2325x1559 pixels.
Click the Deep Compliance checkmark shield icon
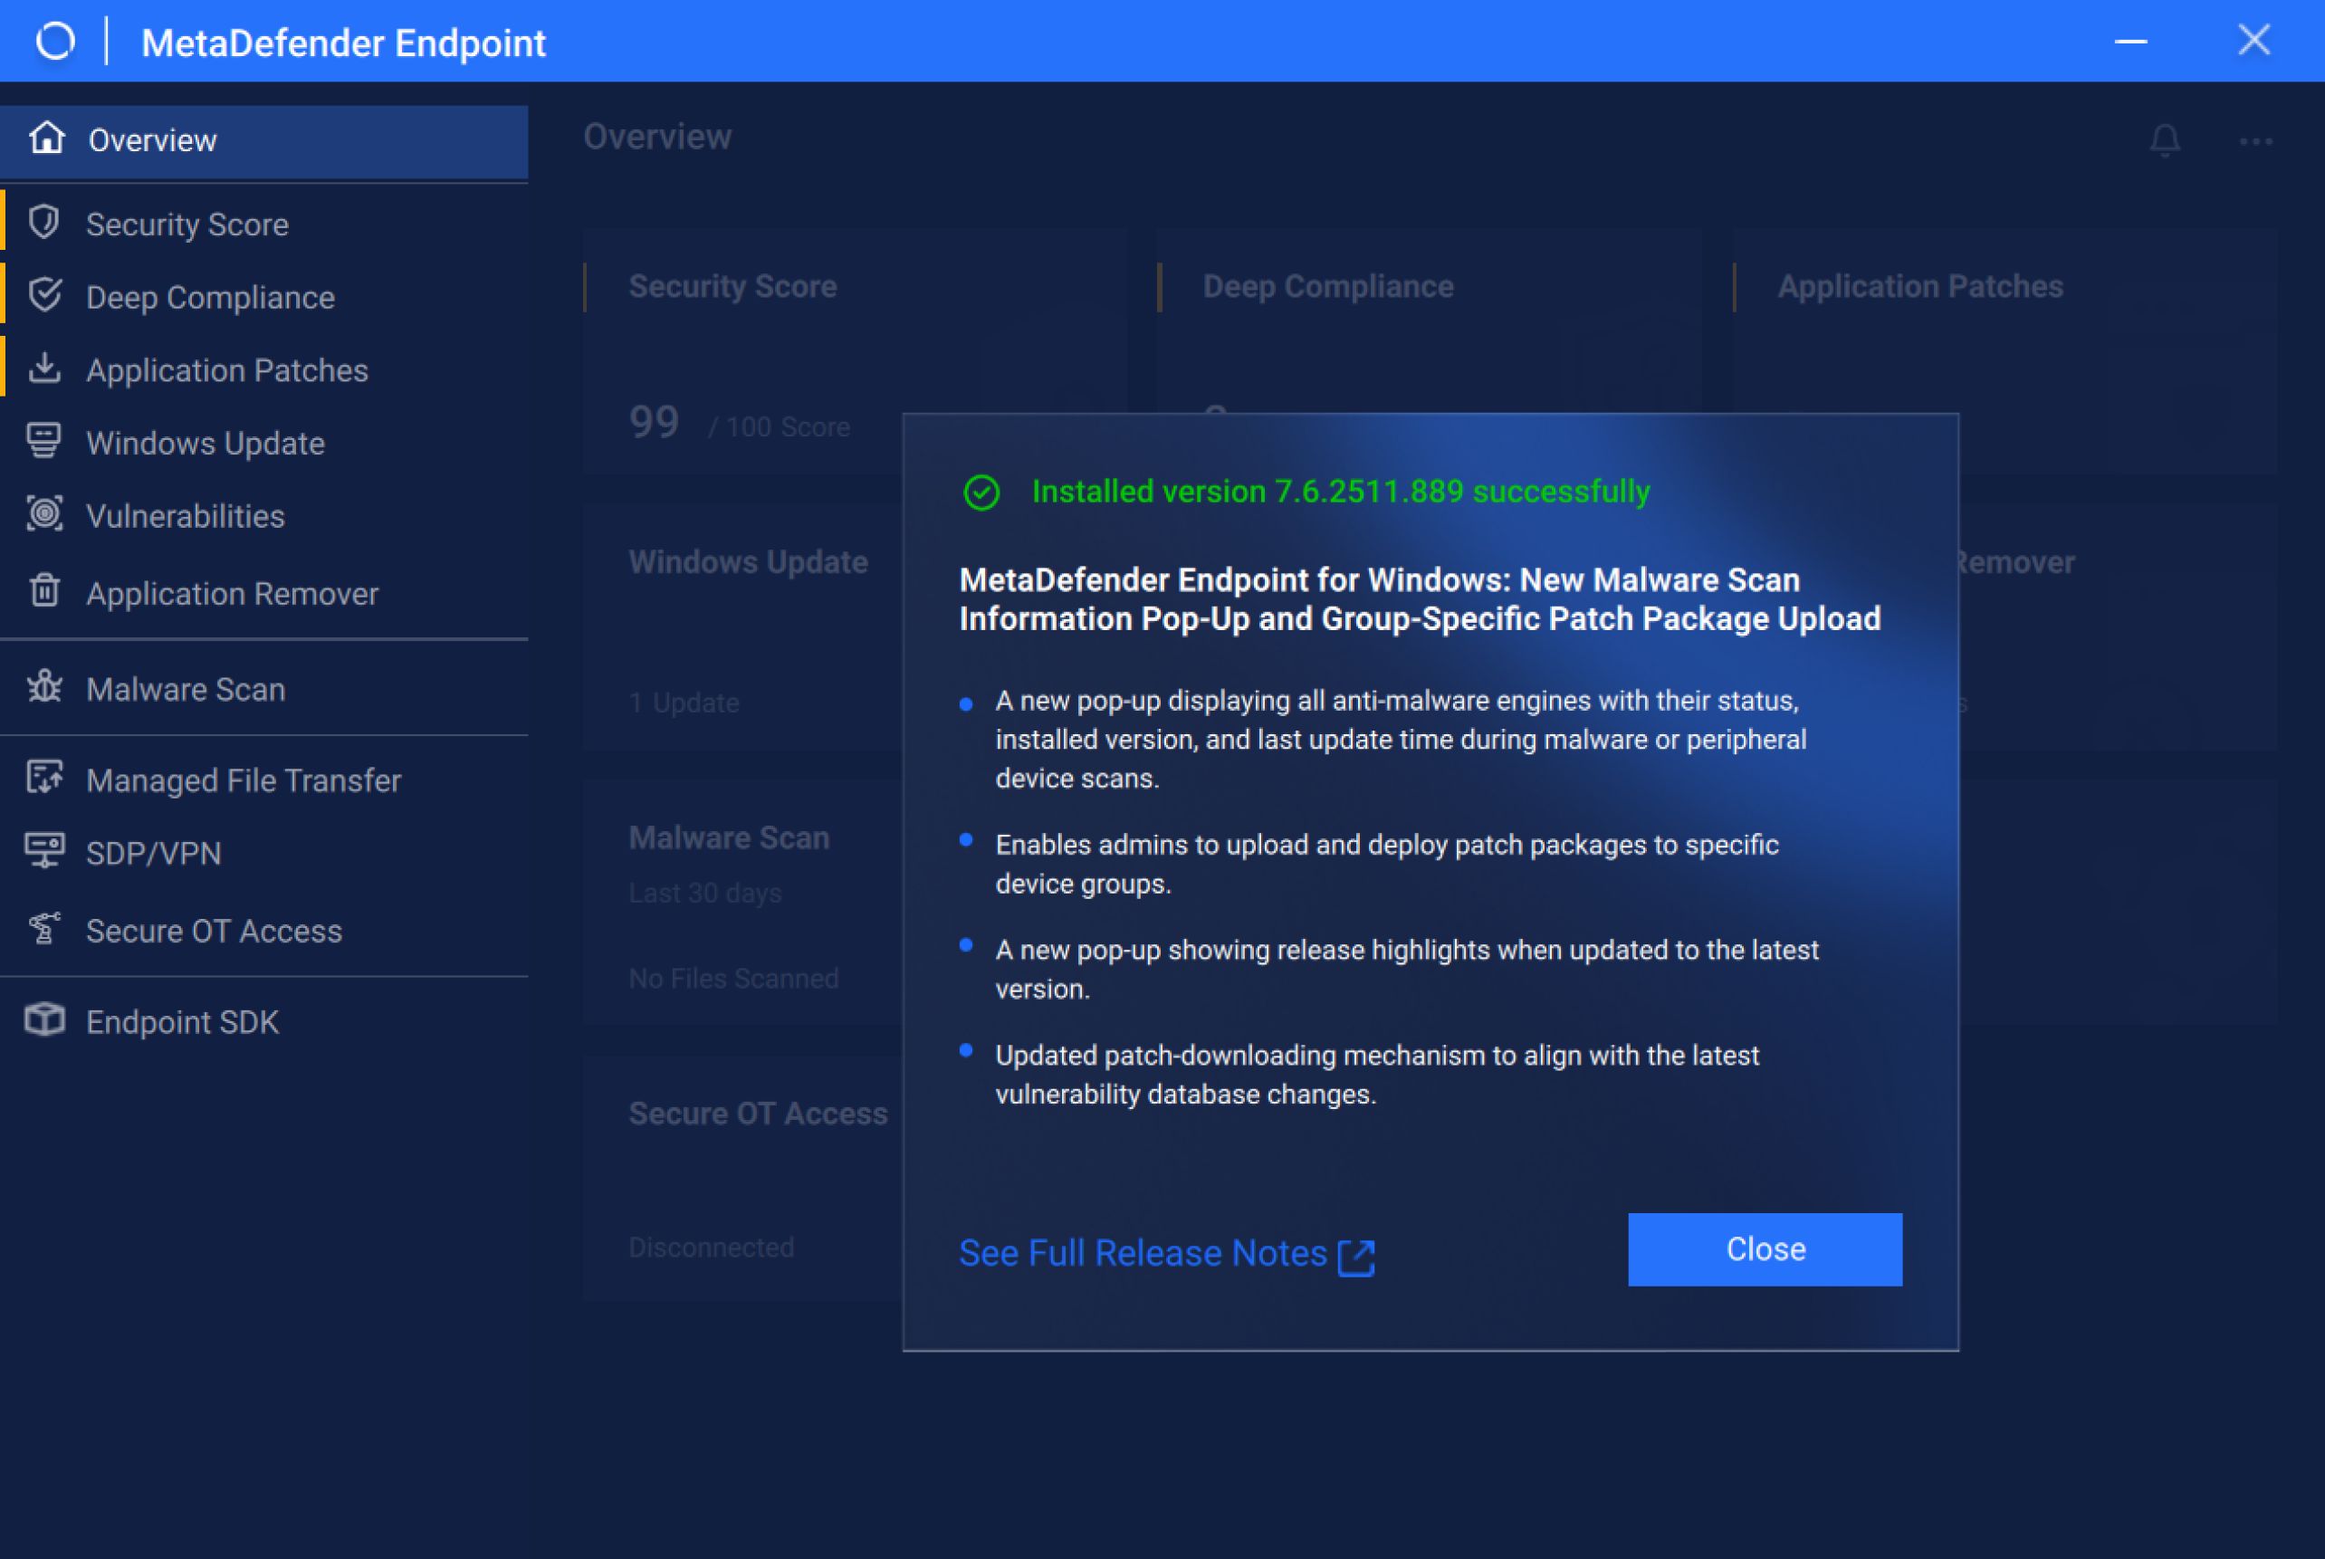click(43, 295)
